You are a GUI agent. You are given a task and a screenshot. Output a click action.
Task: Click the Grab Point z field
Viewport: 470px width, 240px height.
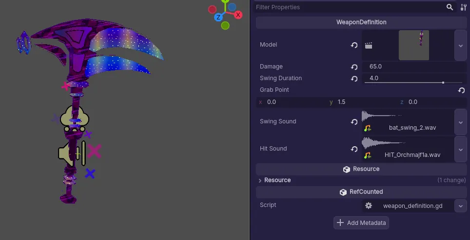(432, 102)
